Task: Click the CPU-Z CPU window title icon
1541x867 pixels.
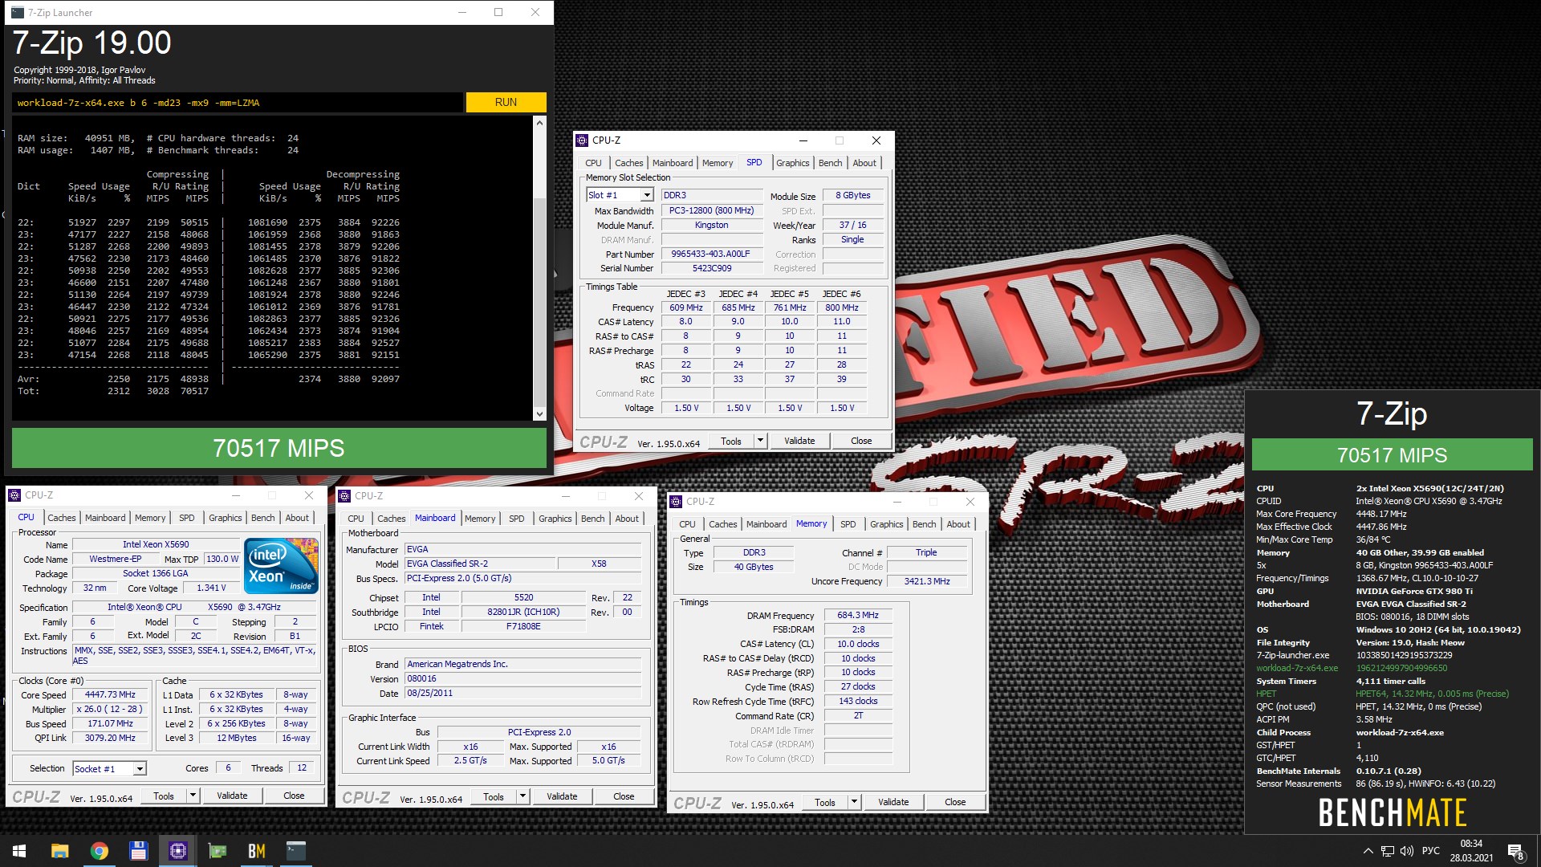Action: click(14, 495)
